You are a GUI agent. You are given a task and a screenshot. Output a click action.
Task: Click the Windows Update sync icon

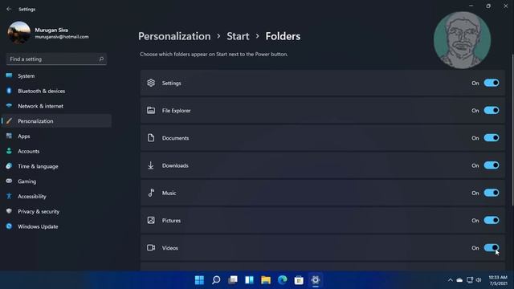tap(9, 226)
